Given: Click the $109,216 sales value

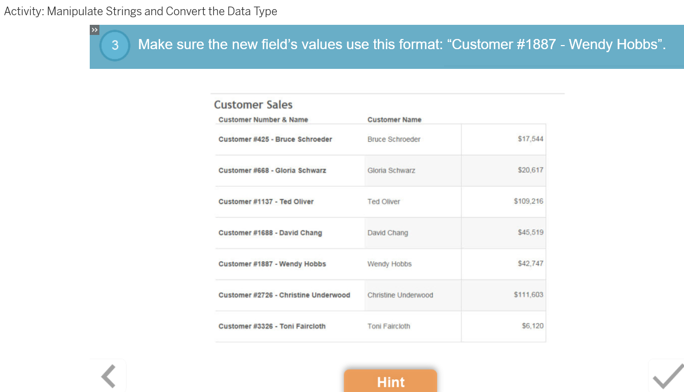Looking at the screenshot, I should pyautogui.click(x=528, y=201).
